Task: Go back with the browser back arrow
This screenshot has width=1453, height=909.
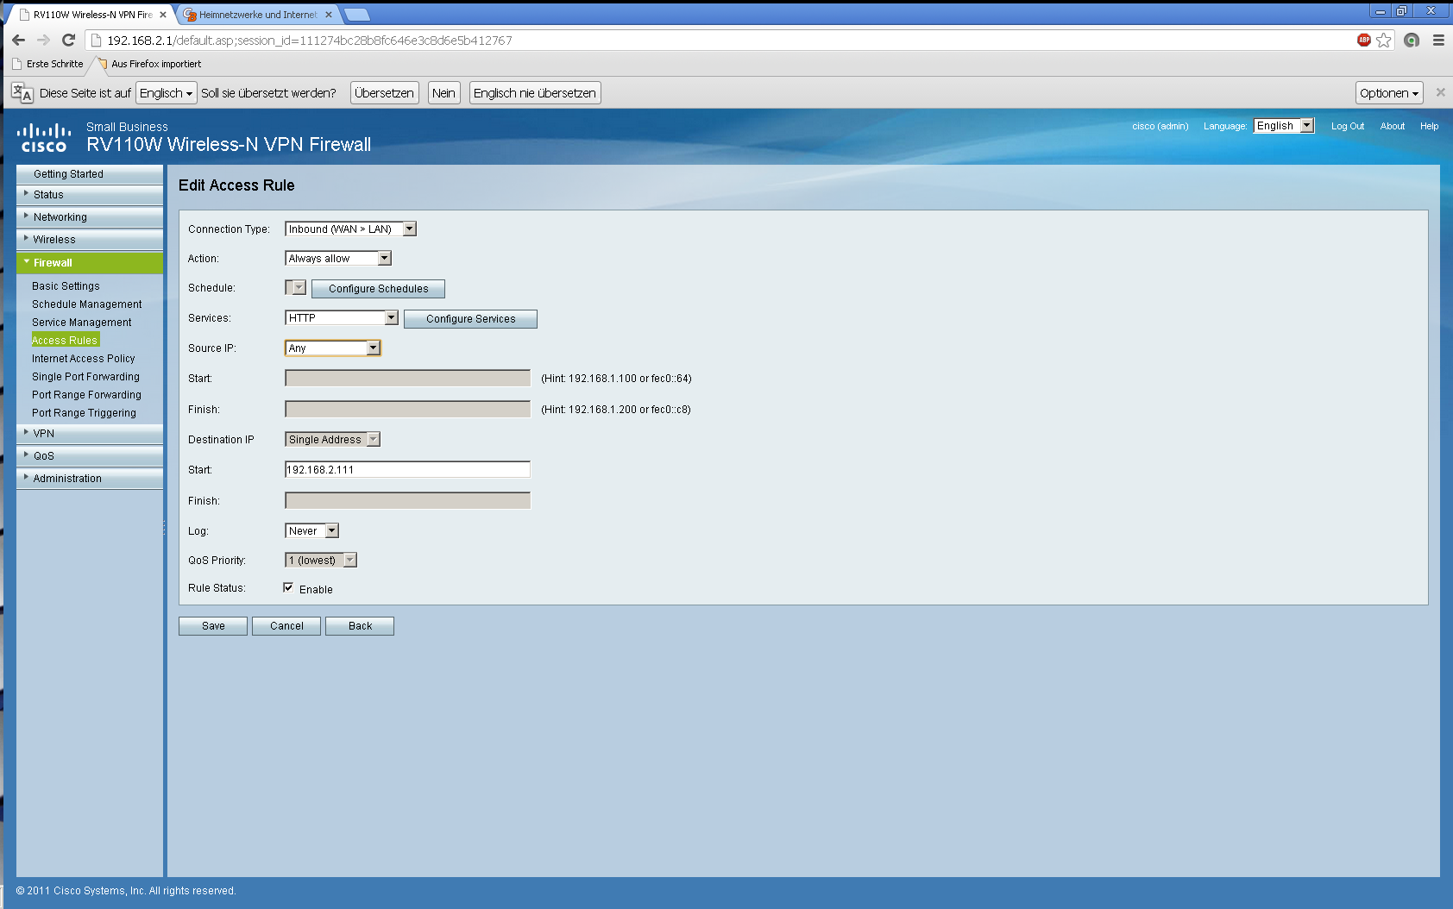Action: (x=18, y=41)
